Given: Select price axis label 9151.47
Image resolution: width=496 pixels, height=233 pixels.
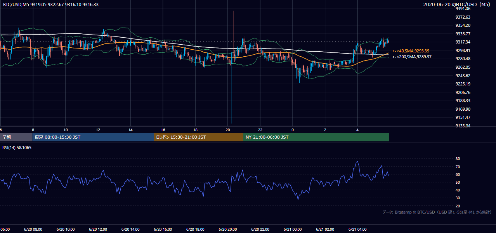Looking at the screenshot, I should click(463, 117).
